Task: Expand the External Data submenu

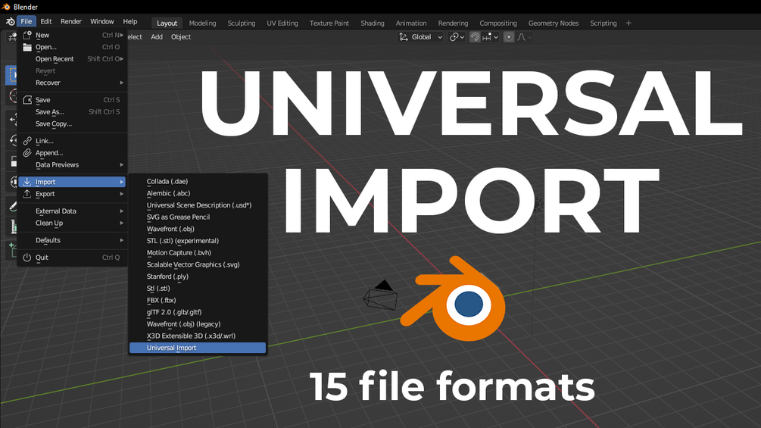Action: [72, 211]
